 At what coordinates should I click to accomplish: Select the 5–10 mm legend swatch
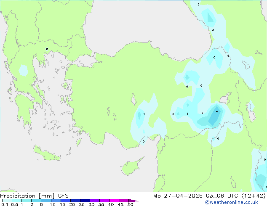click(46, 201)
